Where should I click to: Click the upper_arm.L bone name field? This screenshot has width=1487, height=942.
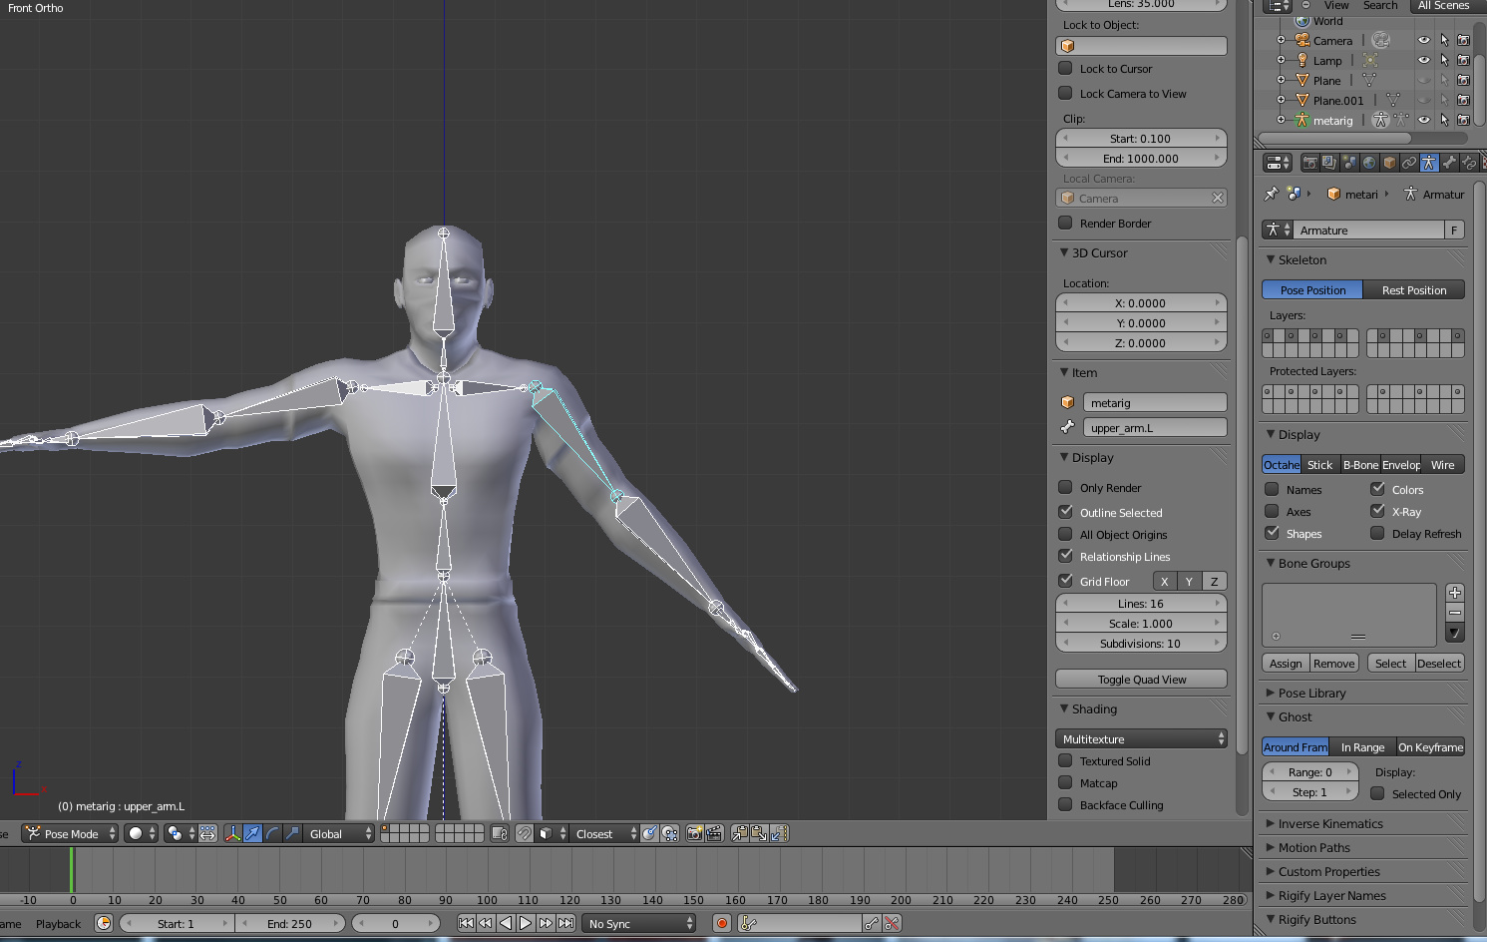tap(1155, 427)
